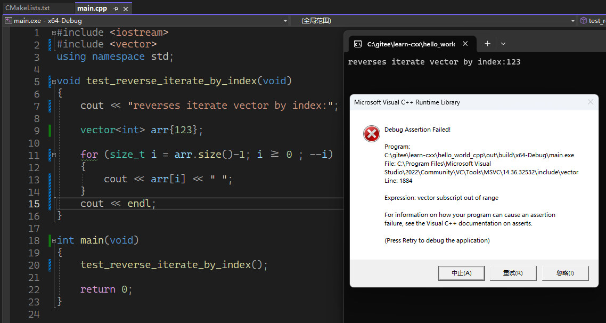Collapse the main function at line 18
The image size is (606, 323).
(53, 240)
